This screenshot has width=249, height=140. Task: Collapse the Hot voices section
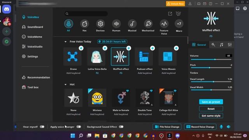point(65,85)
